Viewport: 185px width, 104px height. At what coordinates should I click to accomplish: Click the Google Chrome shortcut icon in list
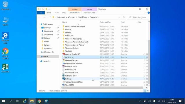click(64, 60)
